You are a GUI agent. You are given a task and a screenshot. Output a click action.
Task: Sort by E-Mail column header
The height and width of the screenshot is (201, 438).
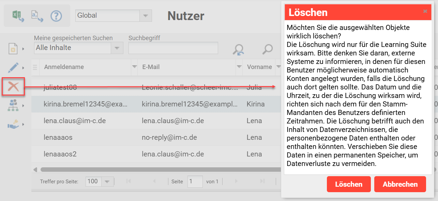(151, 67)
